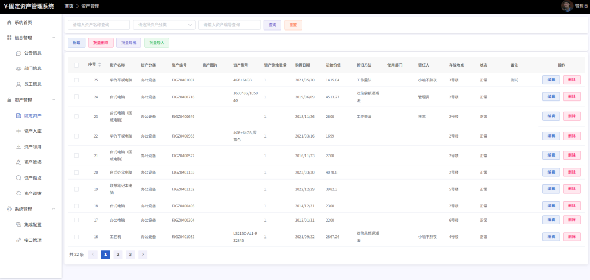Edit the row 25 华为平板电脑 asset
This screenshot has height=280, width=590.
(551, 80)
